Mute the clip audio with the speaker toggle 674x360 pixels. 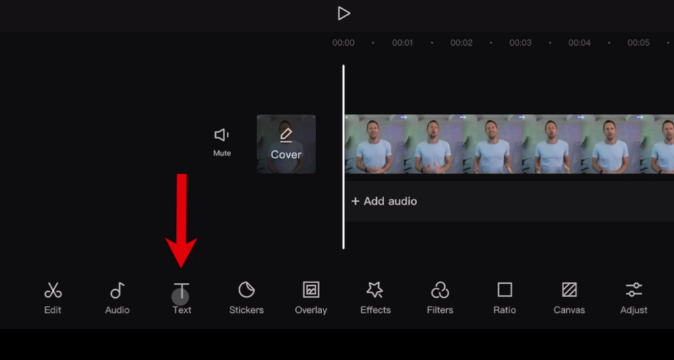coord(222,142)
